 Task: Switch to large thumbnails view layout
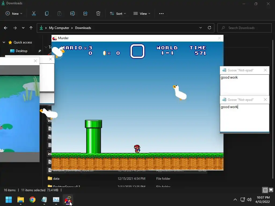point(271,190)
